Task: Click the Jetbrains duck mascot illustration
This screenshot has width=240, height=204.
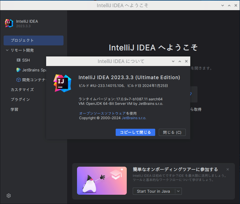Action: (102, 181)
